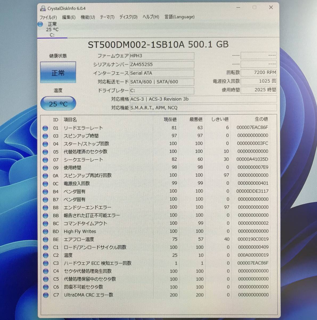Image resolution: width=317 pixels, height=320 pixels.
Task: Click the 対応機能 field S.M.A.R.T., APM, NCQ
Action: (x=203, y=108)
